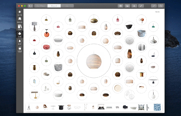Pick the black hat-shaped stool in strip
The height and width of the screenshot is (116, 181).
[x=61, y=107]
